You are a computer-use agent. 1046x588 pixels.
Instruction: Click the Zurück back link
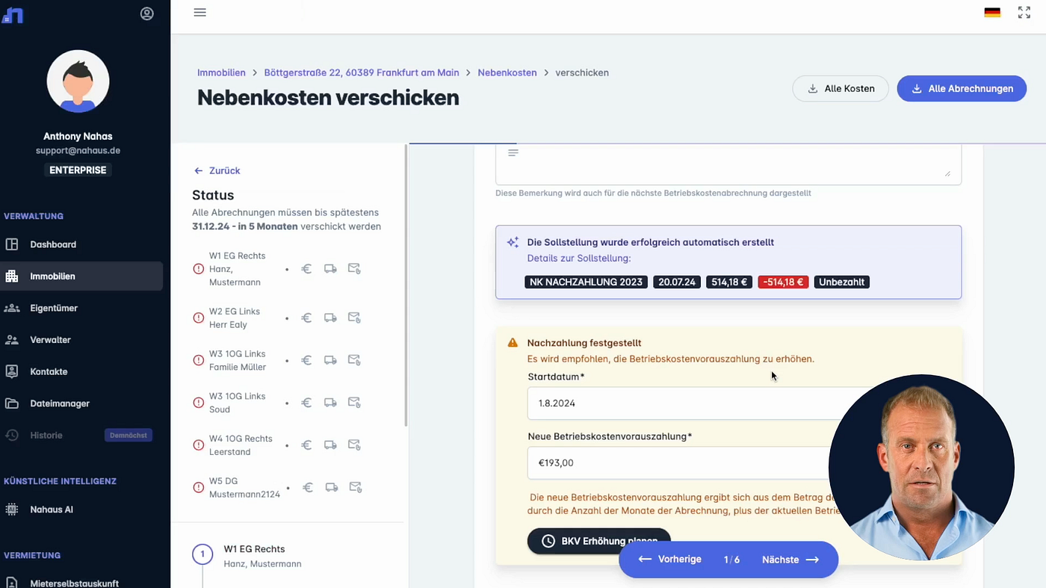(x=217, y=170)
